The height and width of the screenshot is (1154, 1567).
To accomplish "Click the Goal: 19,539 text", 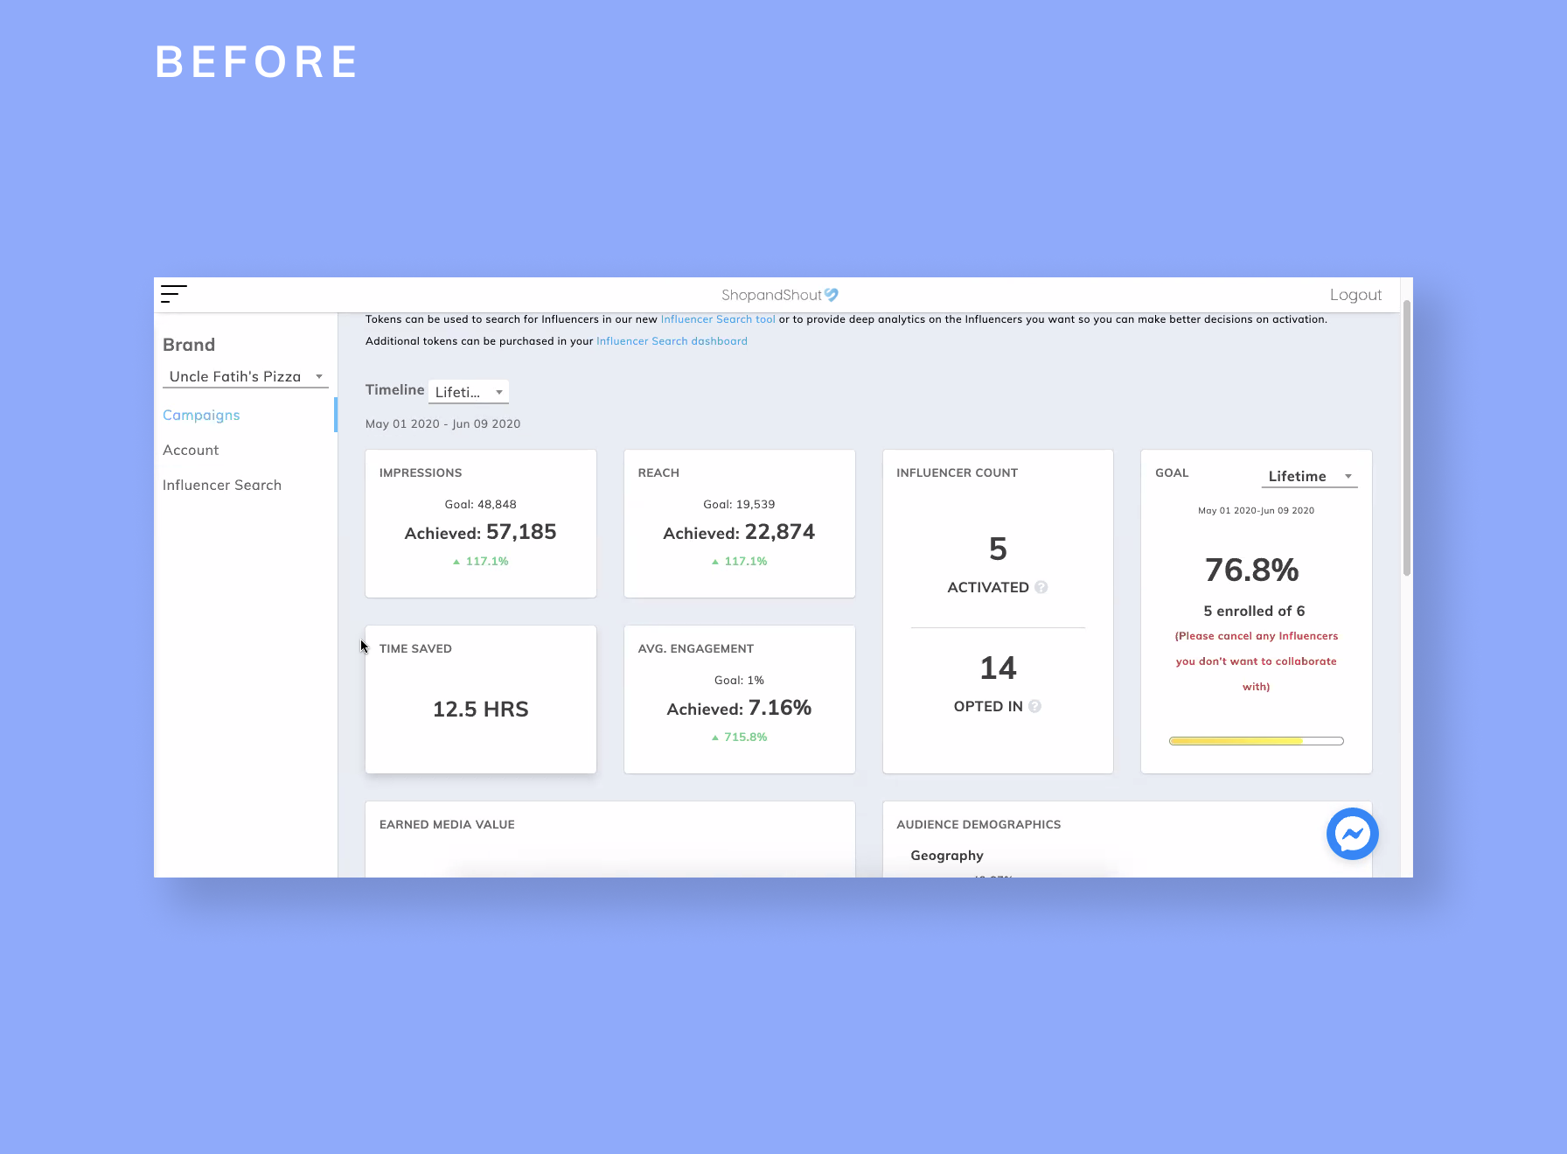I will 739,504.
